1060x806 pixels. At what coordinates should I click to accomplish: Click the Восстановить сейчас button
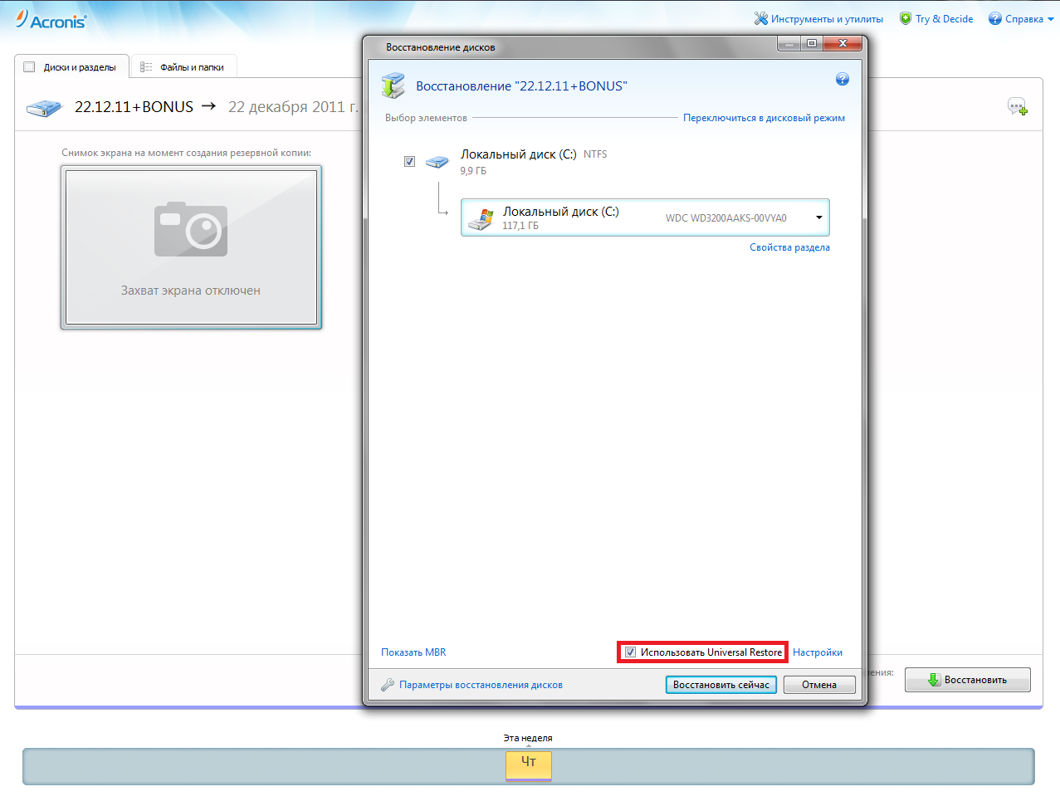click(721, 685)
